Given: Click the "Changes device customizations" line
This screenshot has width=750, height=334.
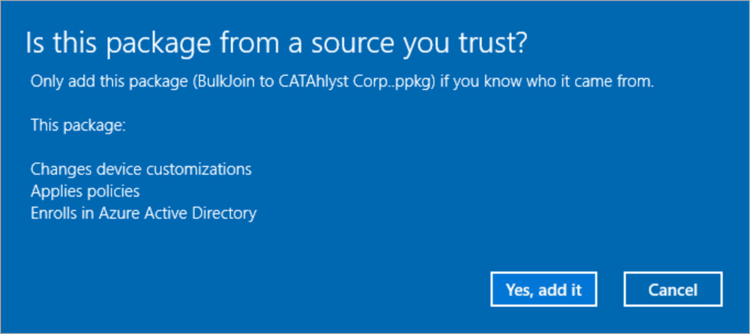Looking at the screenshot, I should click(141, 169).
